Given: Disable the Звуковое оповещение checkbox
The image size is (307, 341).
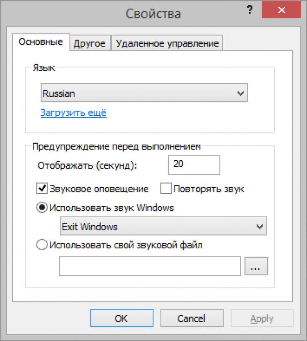Looking at the screenshot, I should point(43,189).
